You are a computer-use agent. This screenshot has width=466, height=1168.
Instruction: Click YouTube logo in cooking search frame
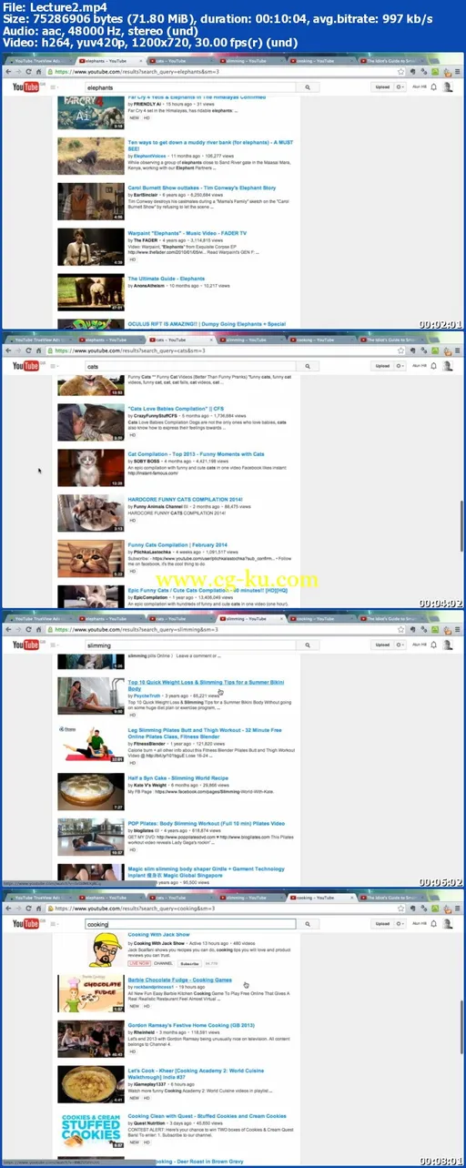point(24,923)
